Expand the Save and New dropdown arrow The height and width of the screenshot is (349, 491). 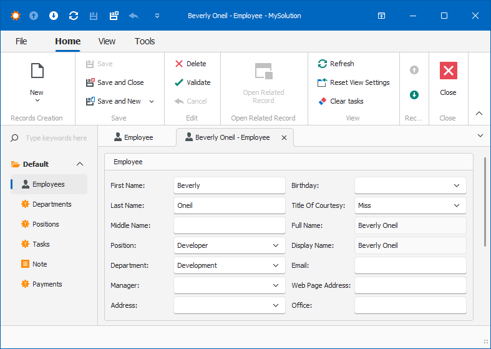(x=152, y=102)
